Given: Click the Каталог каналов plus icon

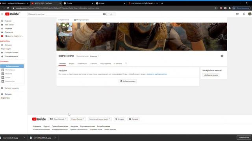Looking at the screenshot, I should tap(2, 88).
